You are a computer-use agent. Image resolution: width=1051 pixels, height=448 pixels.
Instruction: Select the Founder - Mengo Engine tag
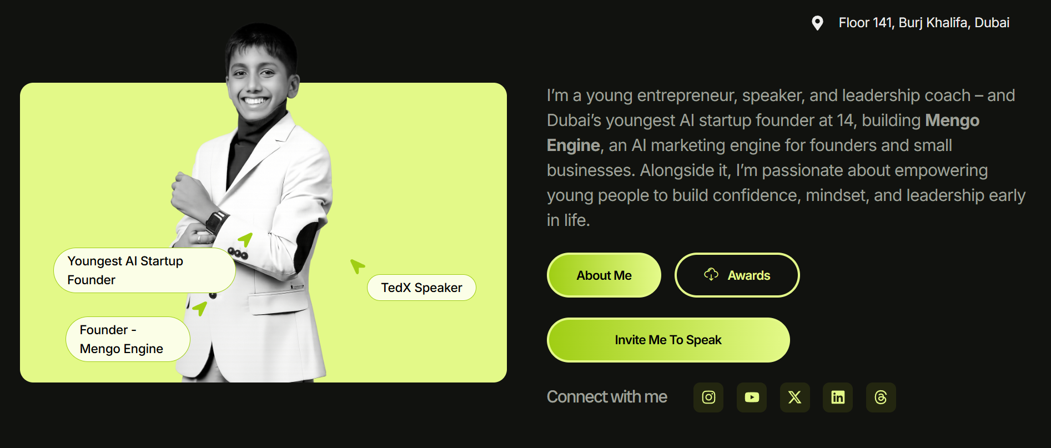click(x=128, y=339)
